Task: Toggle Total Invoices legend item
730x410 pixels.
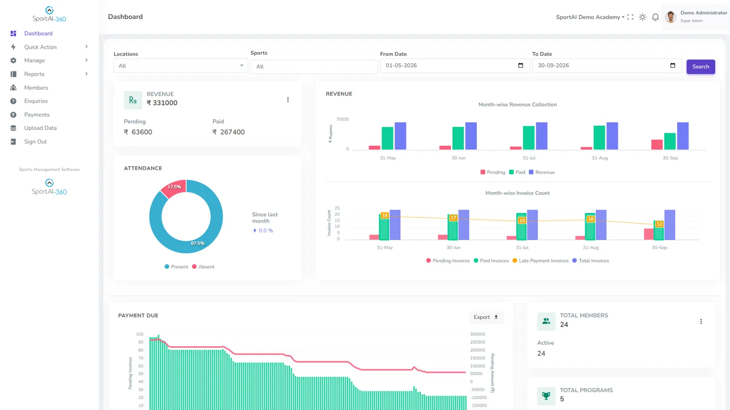Action: click(590, 261)
